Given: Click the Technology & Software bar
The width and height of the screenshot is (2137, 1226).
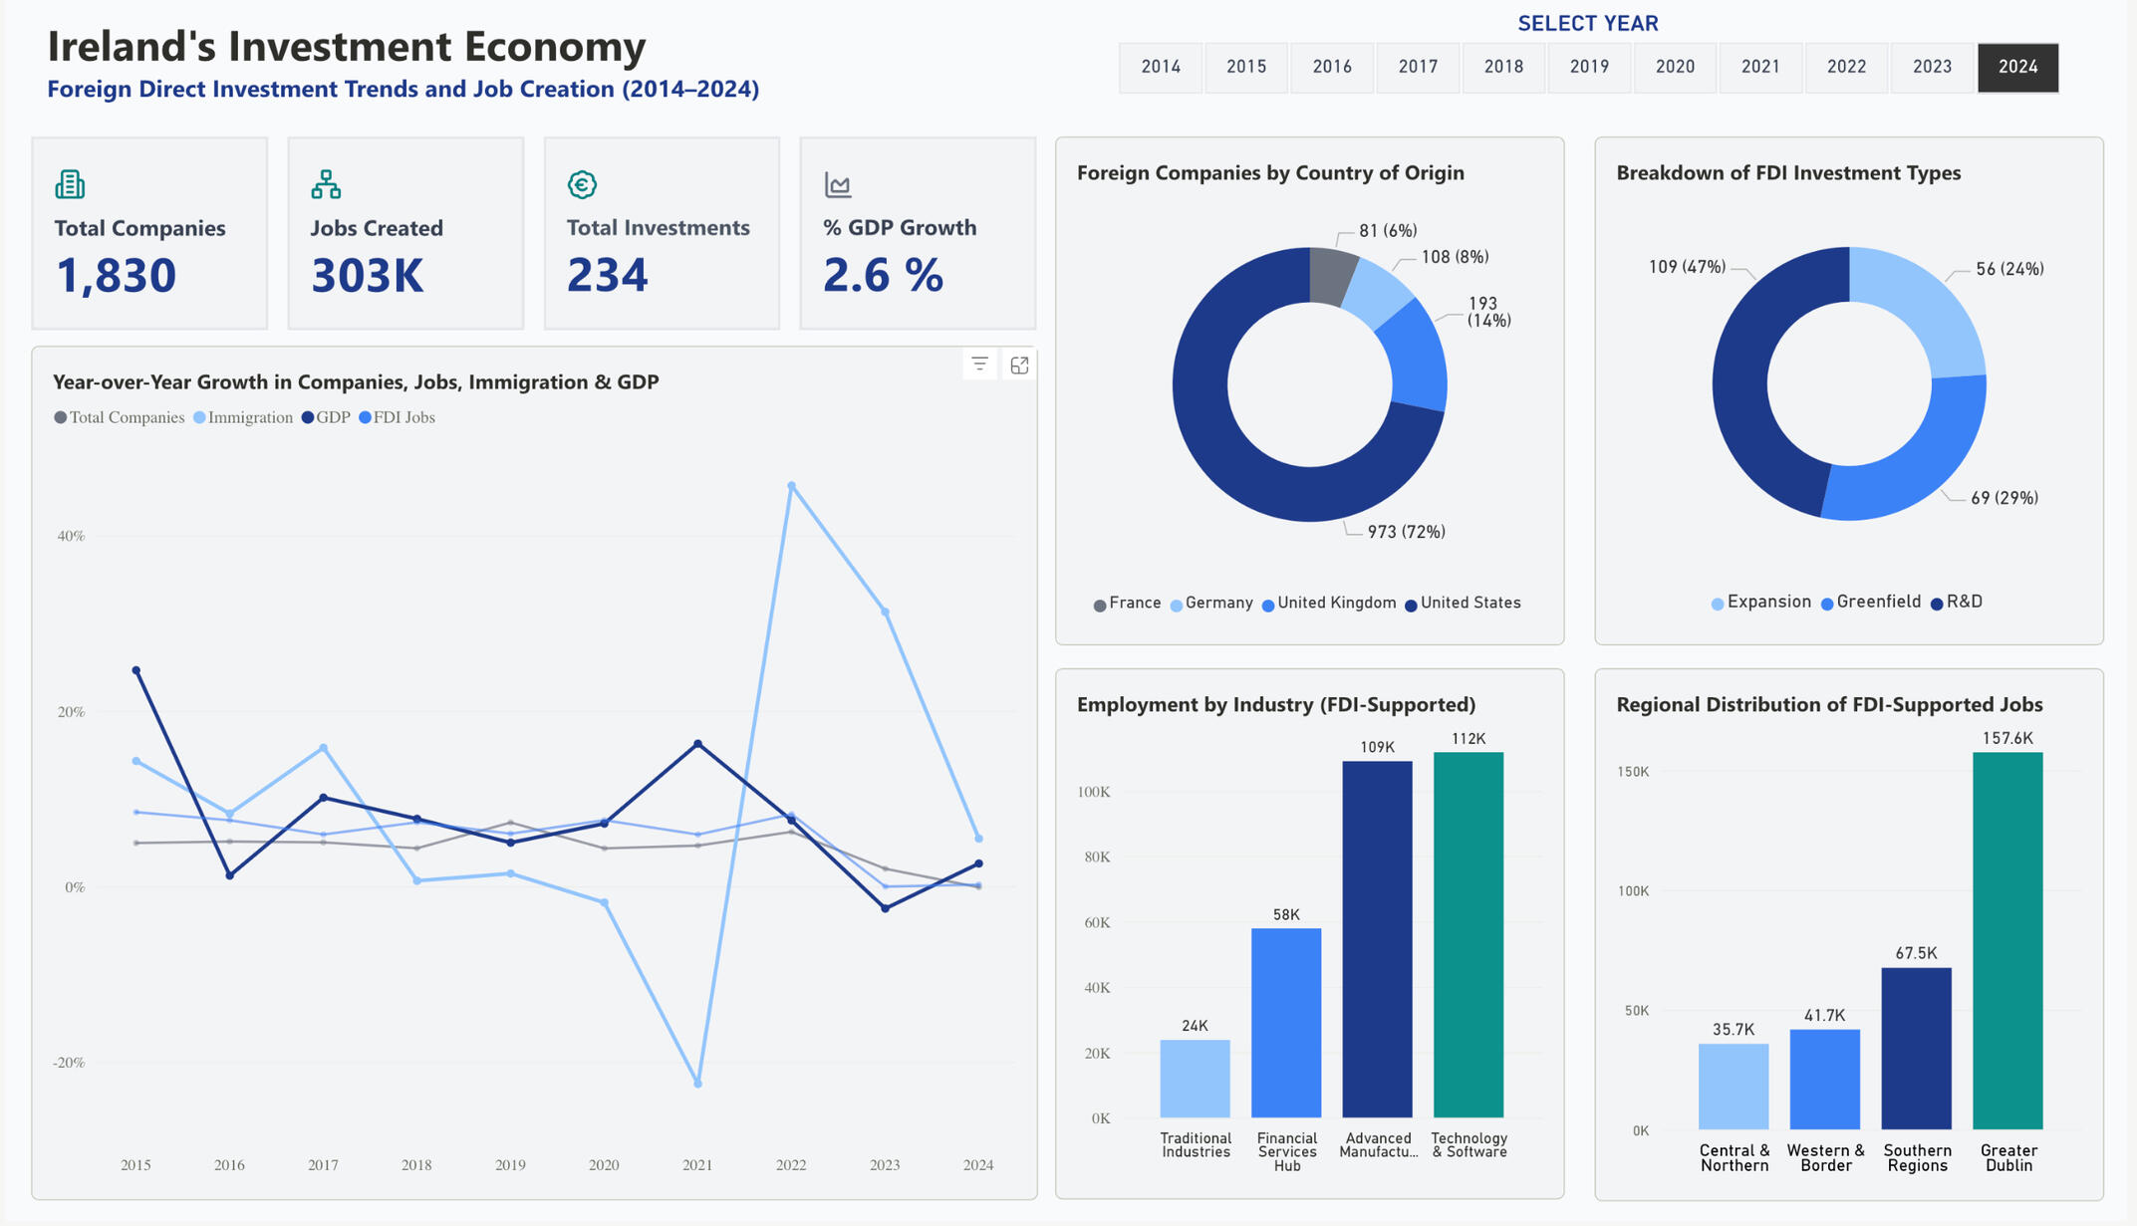Looking at the screenshot, I should tap(1468, 933).
